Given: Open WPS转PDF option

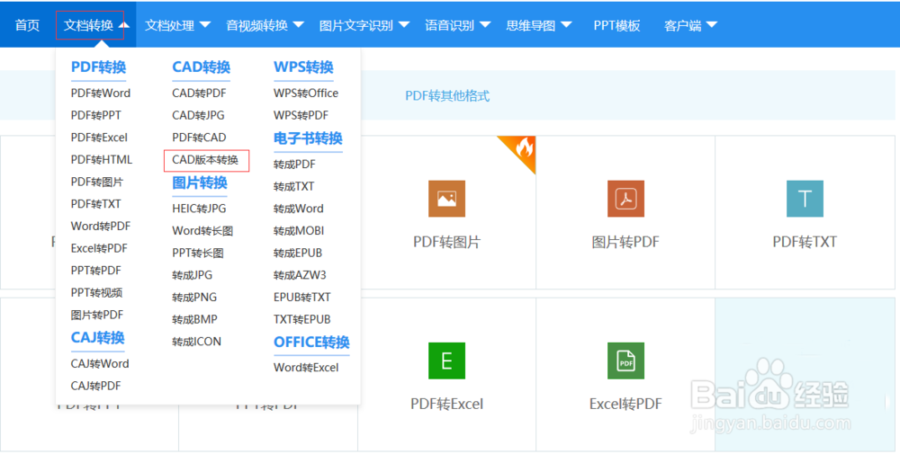Looking at the screenshot, I should tap(301, 115).
